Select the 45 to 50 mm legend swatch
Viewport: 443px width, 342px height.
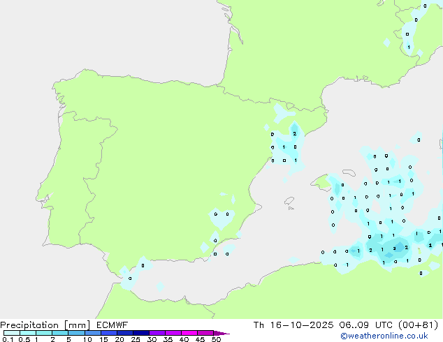(205, 333)
